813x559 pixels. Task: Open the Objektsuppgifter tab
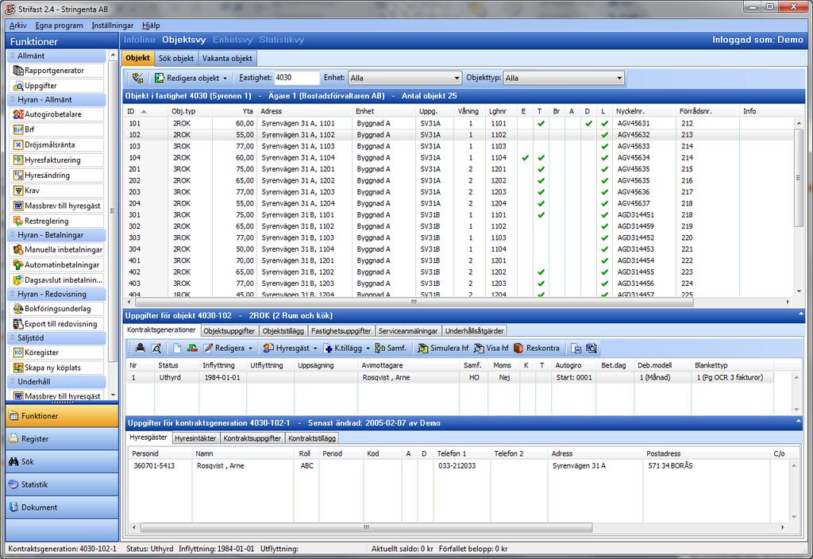[x=229, y=331]
